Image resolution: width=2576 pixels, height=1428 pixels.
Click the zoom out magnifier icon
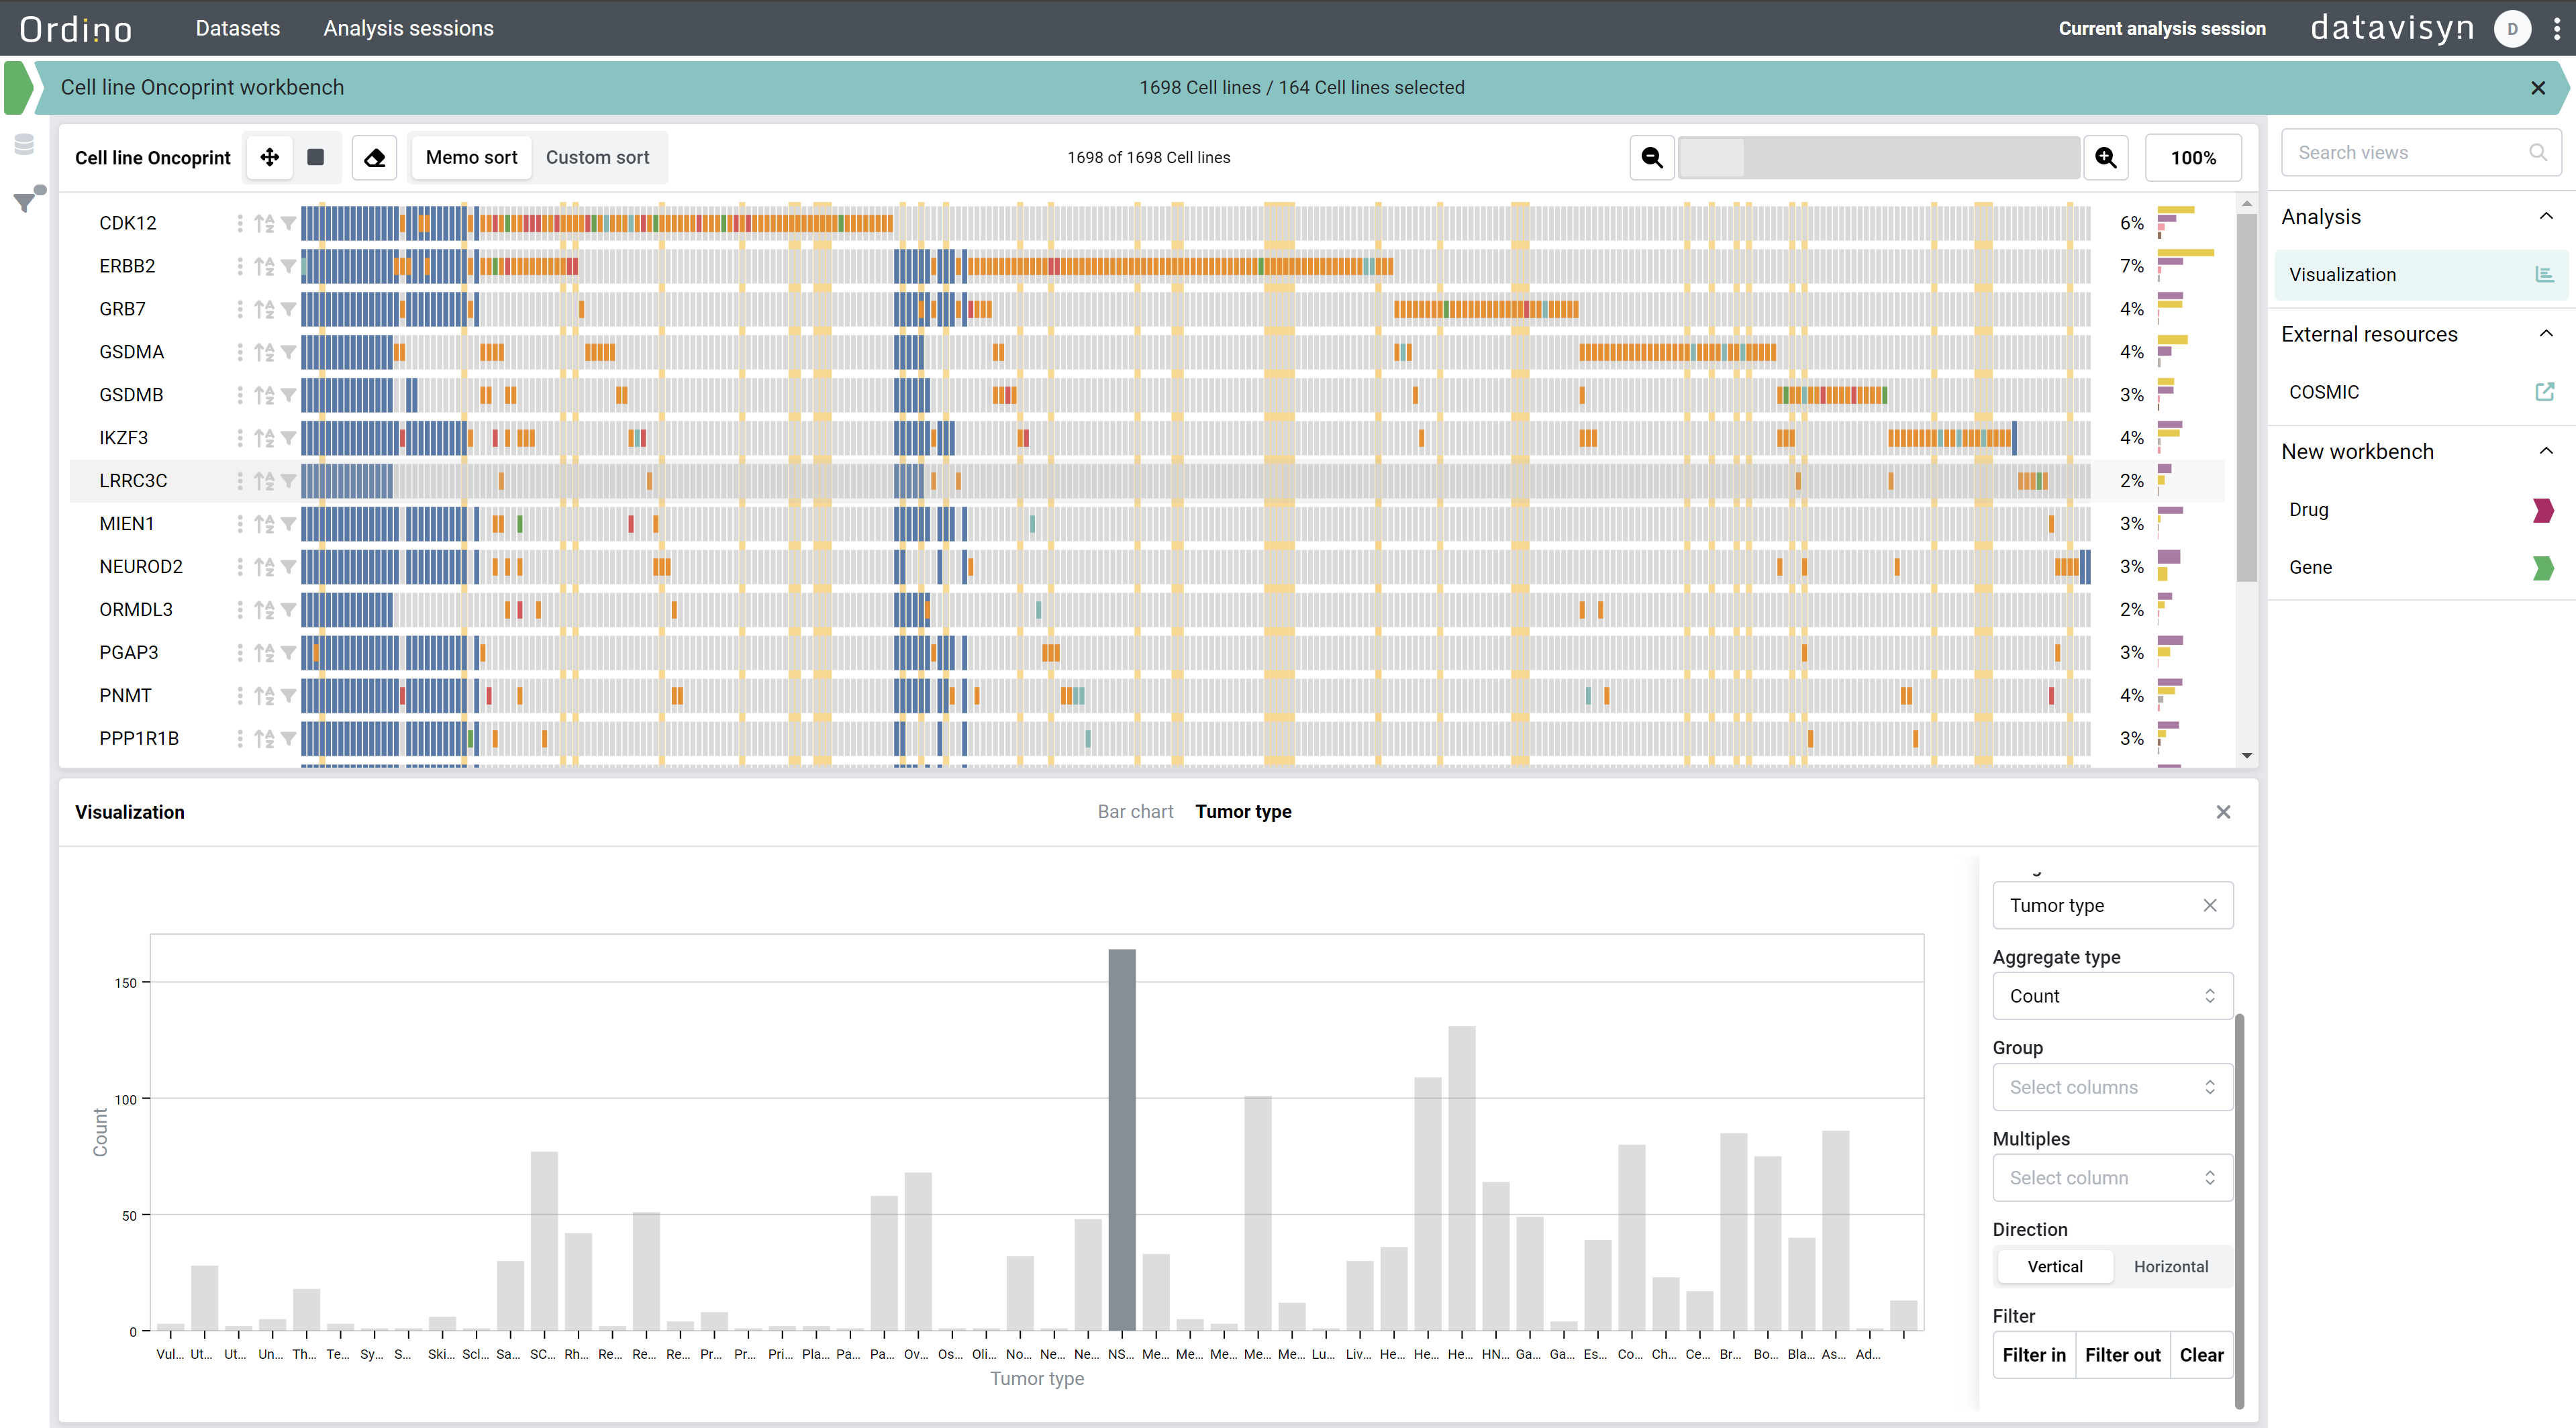(1652, 158)
